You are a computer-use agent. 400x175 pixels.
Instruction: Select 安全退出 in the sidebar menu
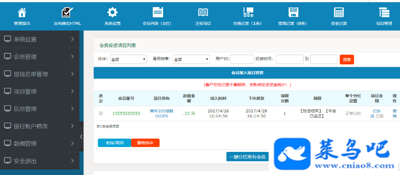click(40, 161)
